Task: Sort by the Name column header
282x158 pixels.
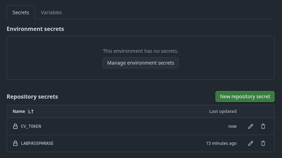Action: [x=19, y=111]
